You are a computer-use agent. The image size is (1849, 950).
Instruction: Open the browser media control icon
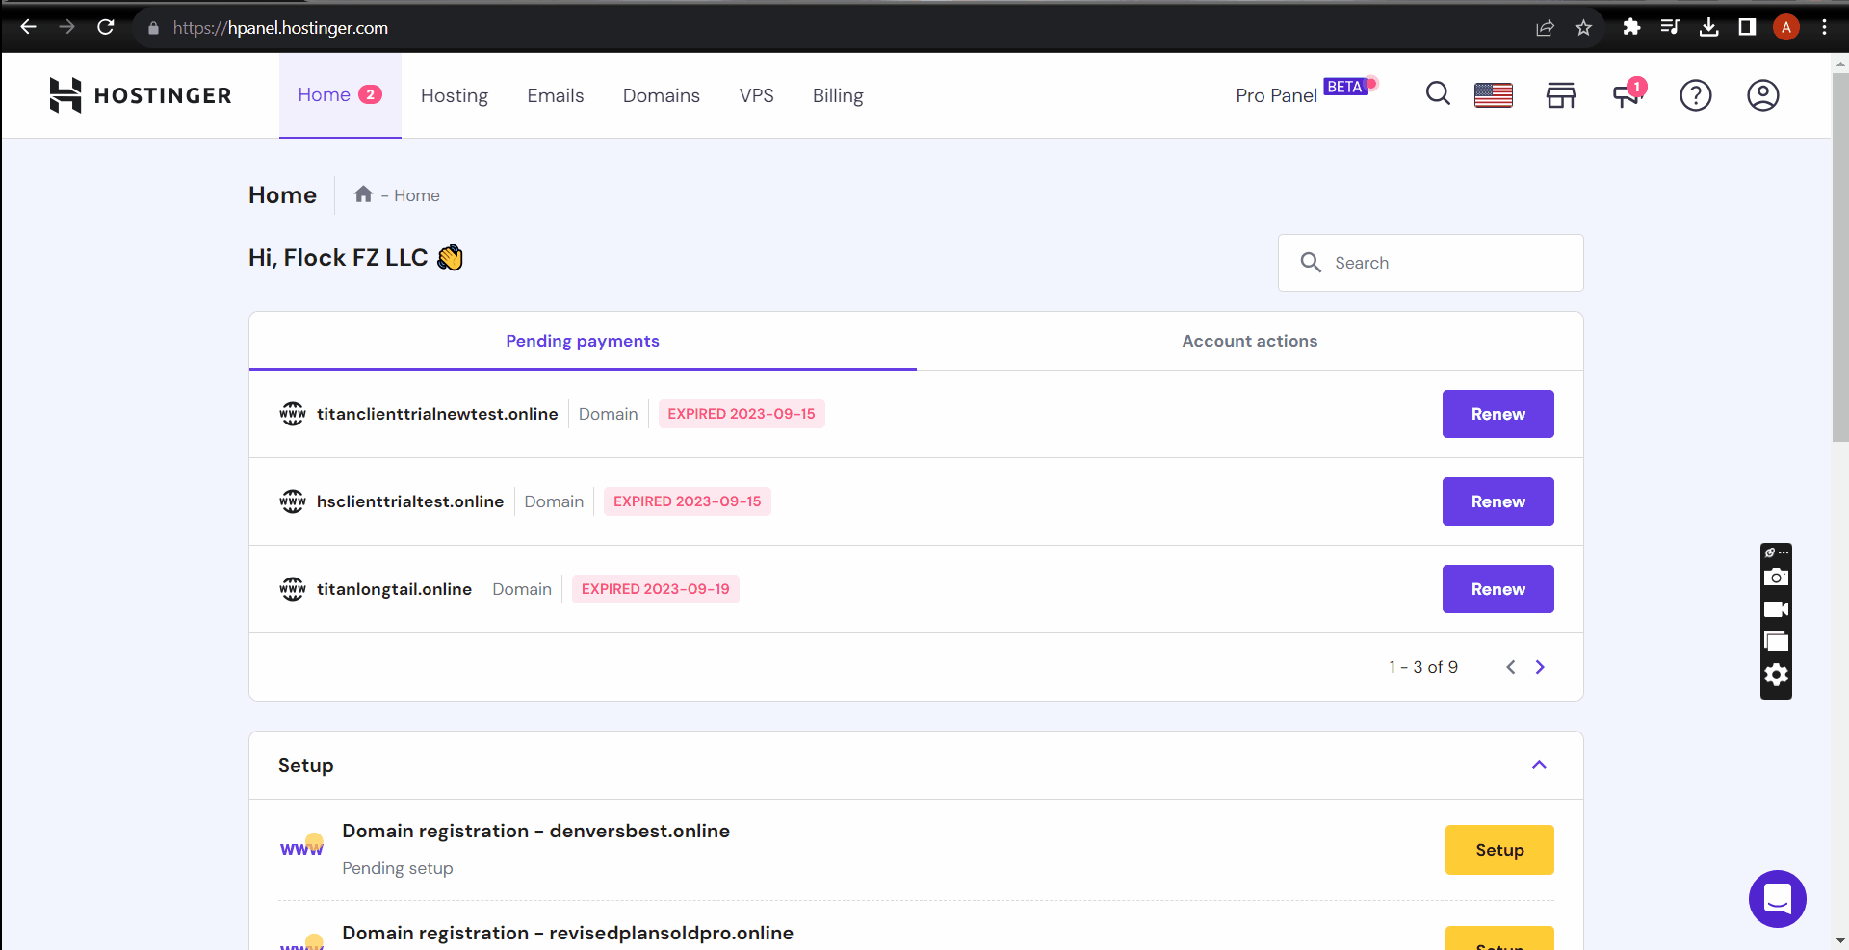(1670, 27)
